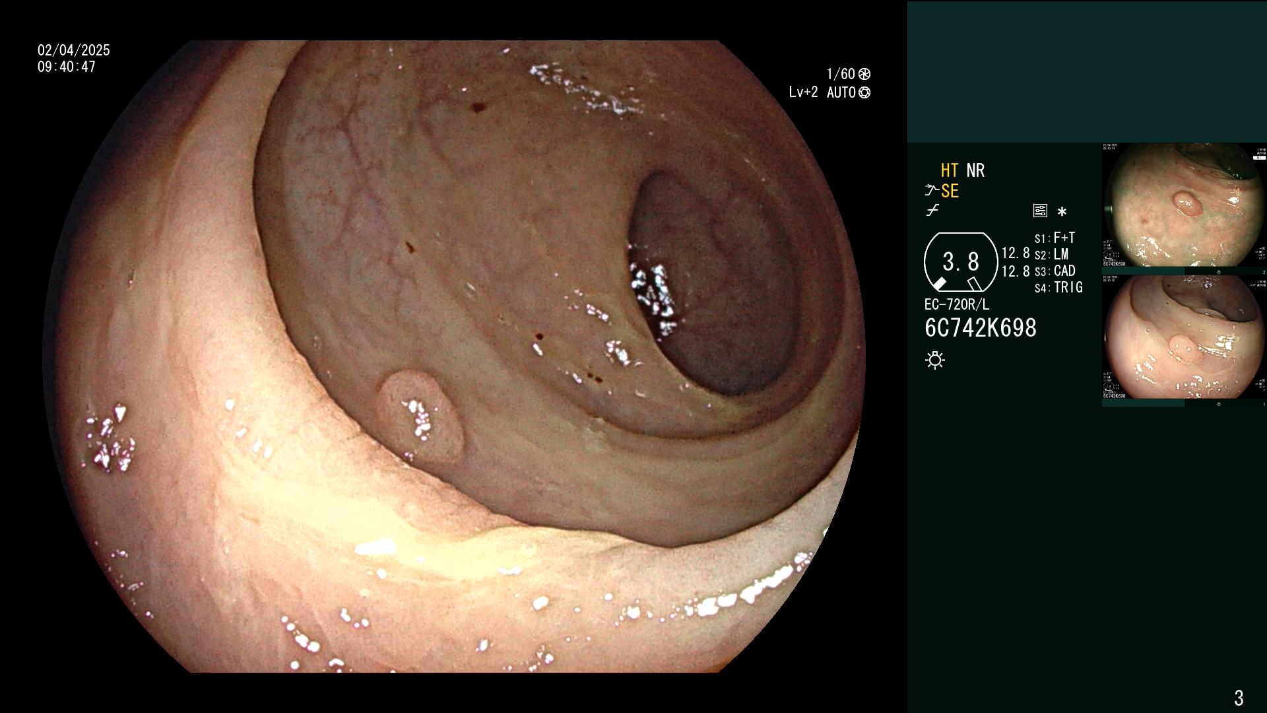Click the scope model EC-720R/L text
1267x713 pixels.
pos(957,304)
